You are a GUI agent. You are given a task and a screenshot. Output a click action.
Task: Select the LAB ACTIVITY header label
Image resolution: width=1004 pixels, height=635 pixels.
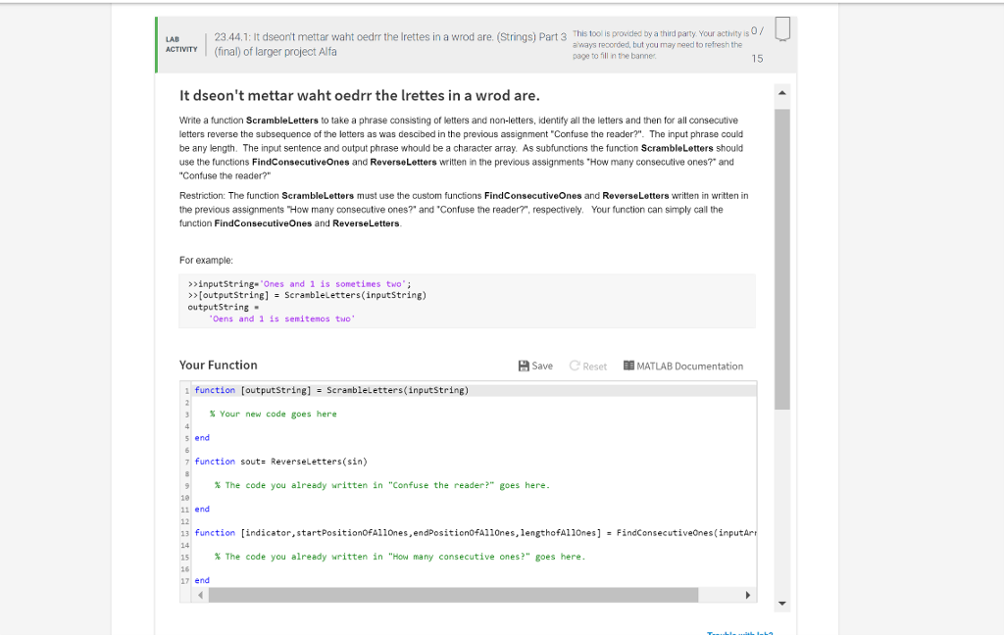180,44
